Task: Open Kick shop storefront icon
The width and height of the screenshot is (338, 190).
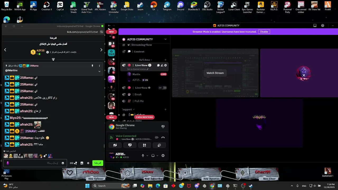Action: click(82, 163)
